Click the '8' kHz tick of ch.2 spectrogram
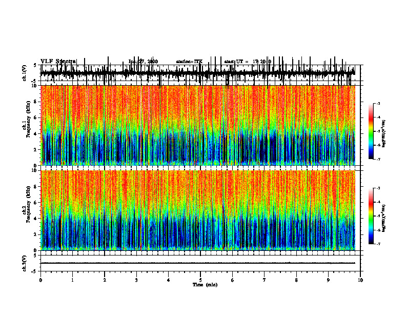This screenshot has width=406, height=314. pos(35,187)
